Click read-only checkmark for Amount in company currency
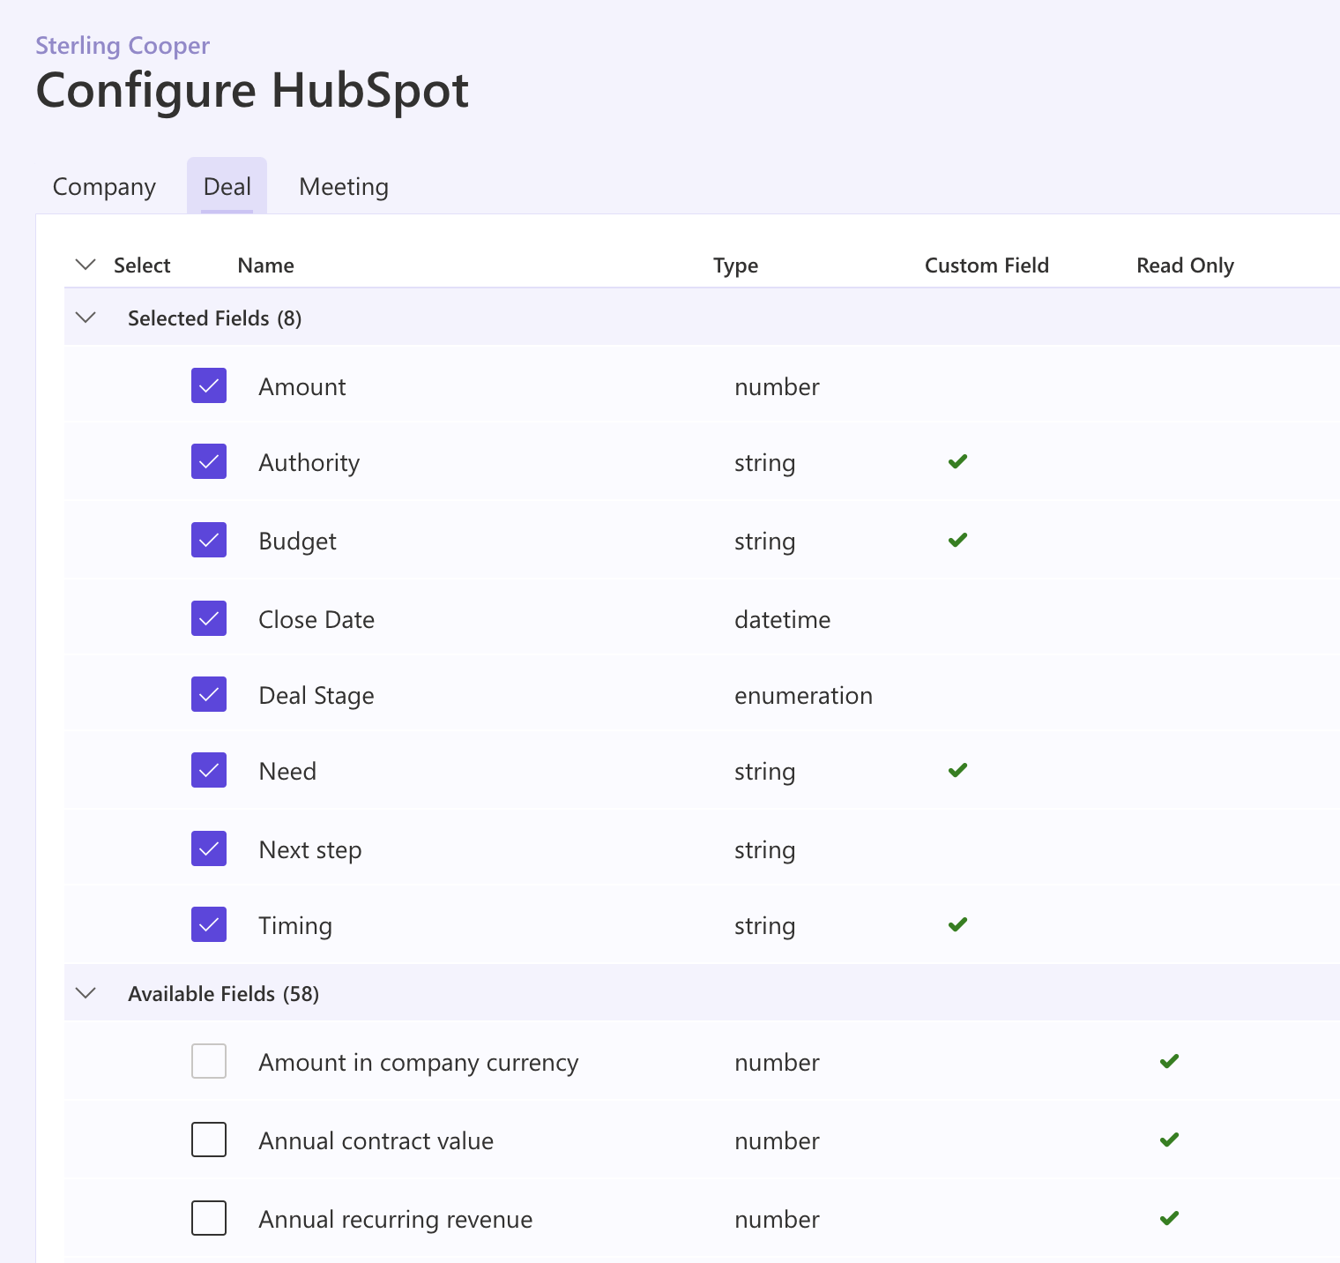 point(1169,1061)
